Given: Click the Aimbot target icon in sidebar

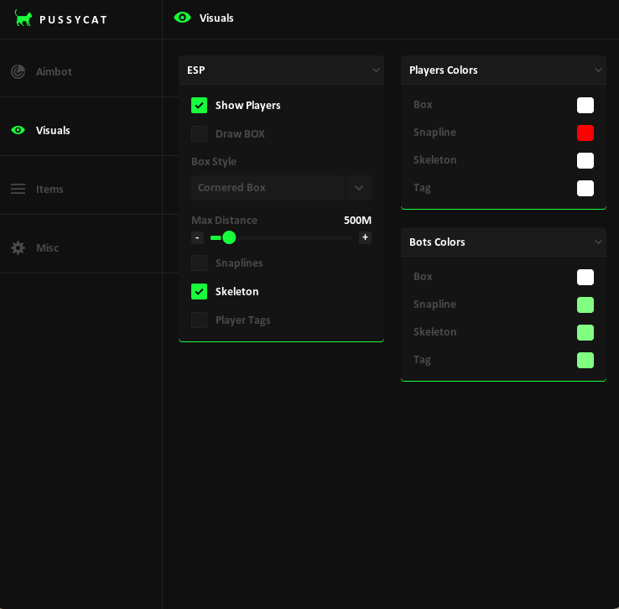Looking at the screenshot, I should tap(18, 71).
